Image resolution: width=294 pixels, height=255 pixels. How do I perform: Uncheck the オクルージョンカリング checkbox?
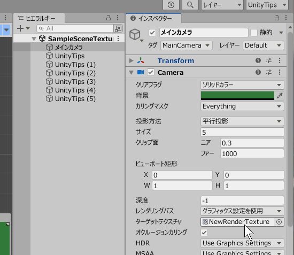tap(204, 233)
